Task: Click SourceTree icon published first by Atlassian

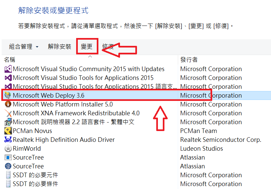Action: coord(8,157)
